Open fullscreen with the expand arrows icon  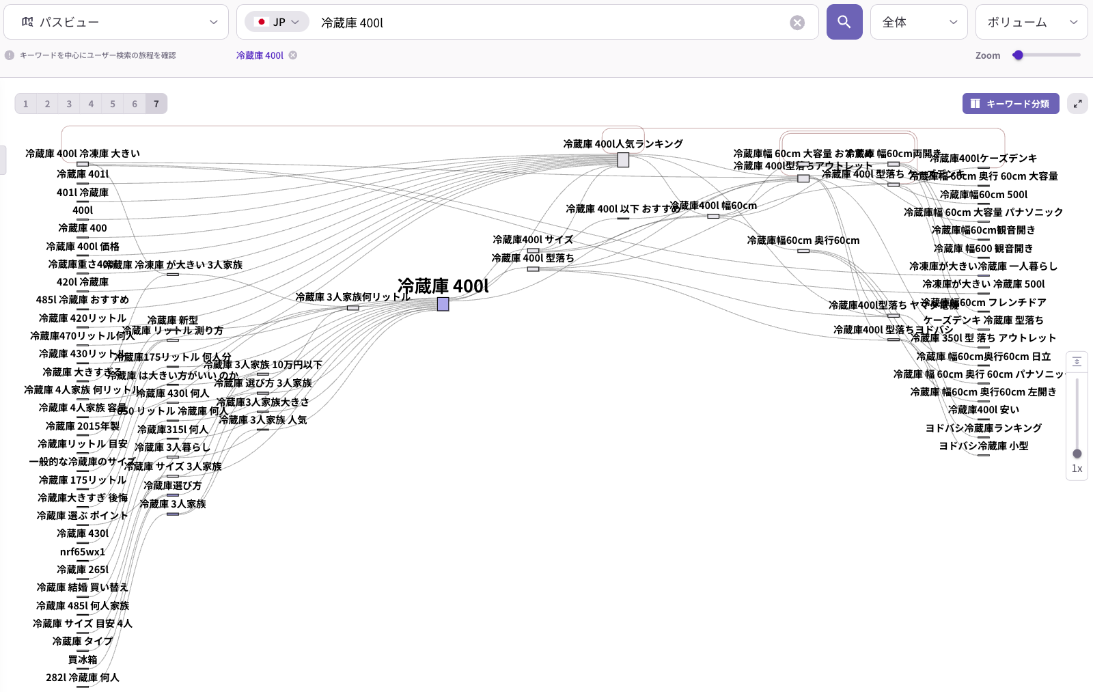coord(1077,103)
